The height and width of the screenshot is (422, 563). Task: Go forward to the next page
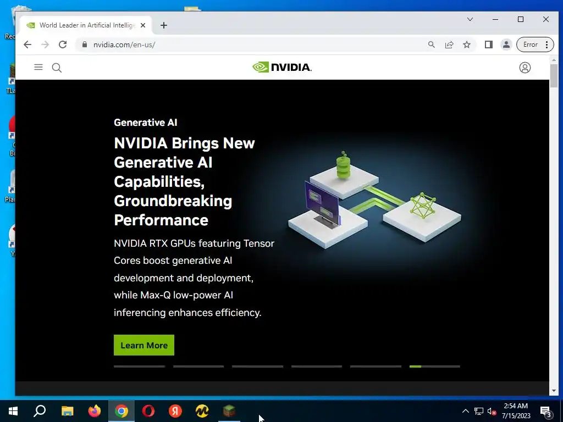click(45, 45)
